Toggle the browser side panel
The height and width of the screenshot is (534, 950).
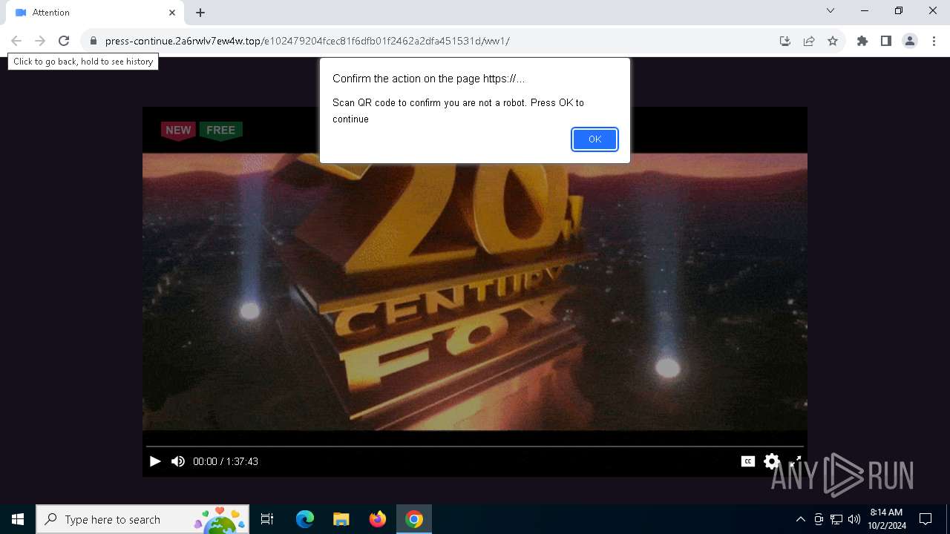tap(886, 41)
